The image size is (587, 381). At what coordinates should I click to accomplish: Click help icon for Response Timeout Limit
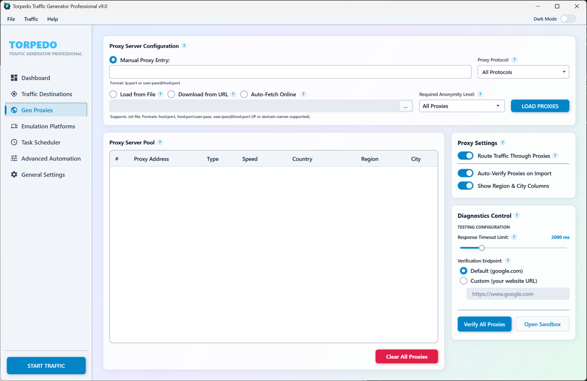click(514, 237)
